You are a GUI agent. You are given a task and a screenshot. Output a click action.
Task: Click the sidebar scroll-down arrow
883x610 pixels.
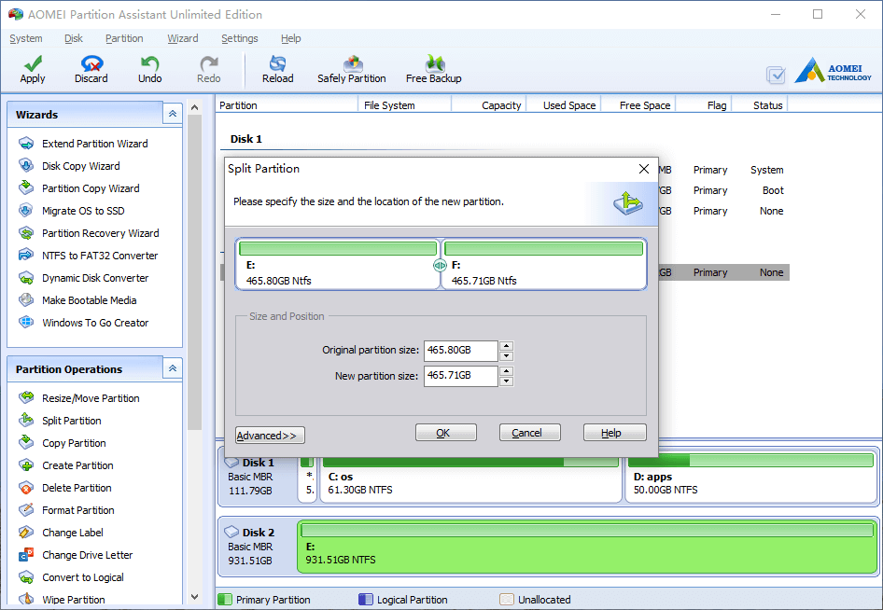point(195,597)
